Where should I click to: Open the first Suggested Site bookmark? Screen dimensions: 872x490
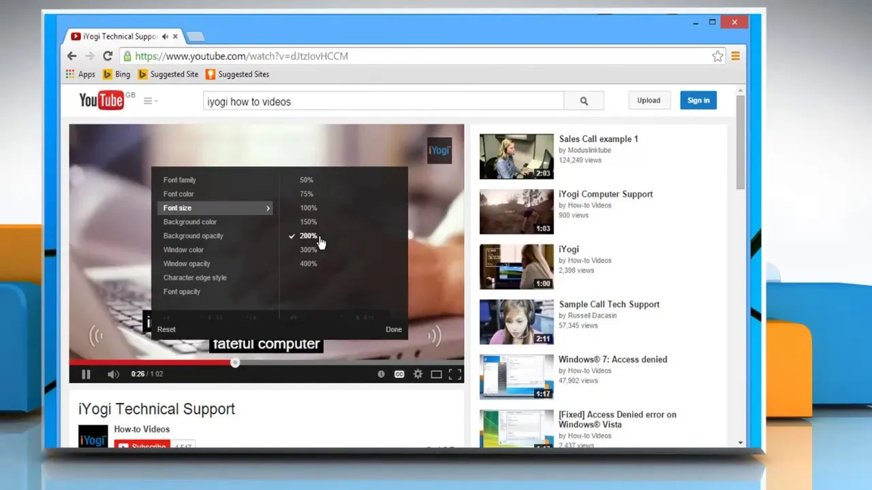coord(168,74)
